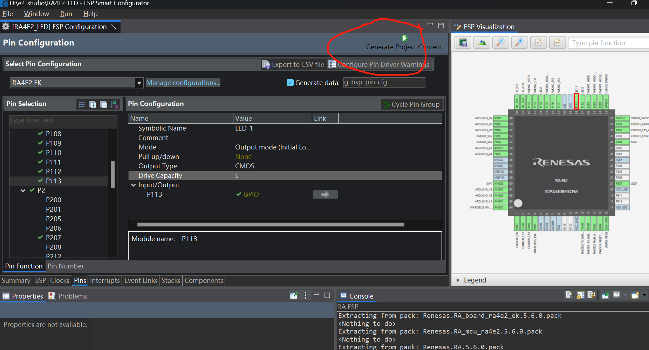This screenshot has width=649, height=350.
Task: Open Properties view three-dot menu
Action: [306, 296]
